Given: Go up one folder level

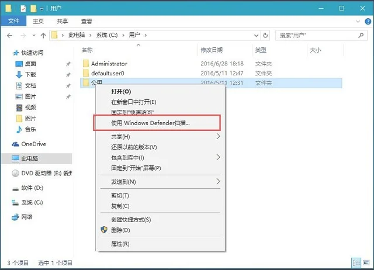Looking at the screenshot, I should (43, 36).
